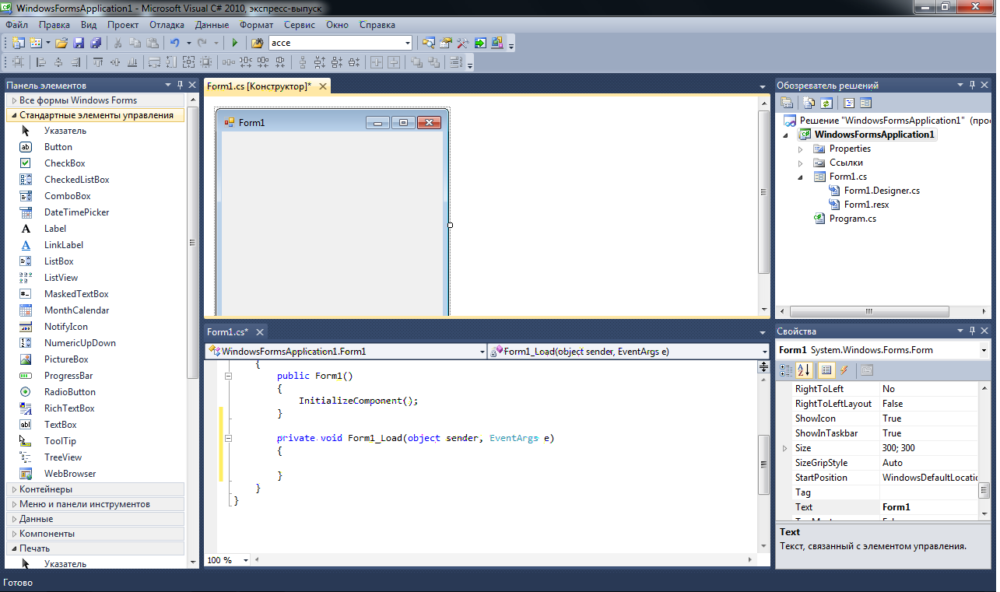Viewport: 1000px width, 592px height.
Task: Show Events lightning icon in Properties panel
Action: [x=844, y=370]
